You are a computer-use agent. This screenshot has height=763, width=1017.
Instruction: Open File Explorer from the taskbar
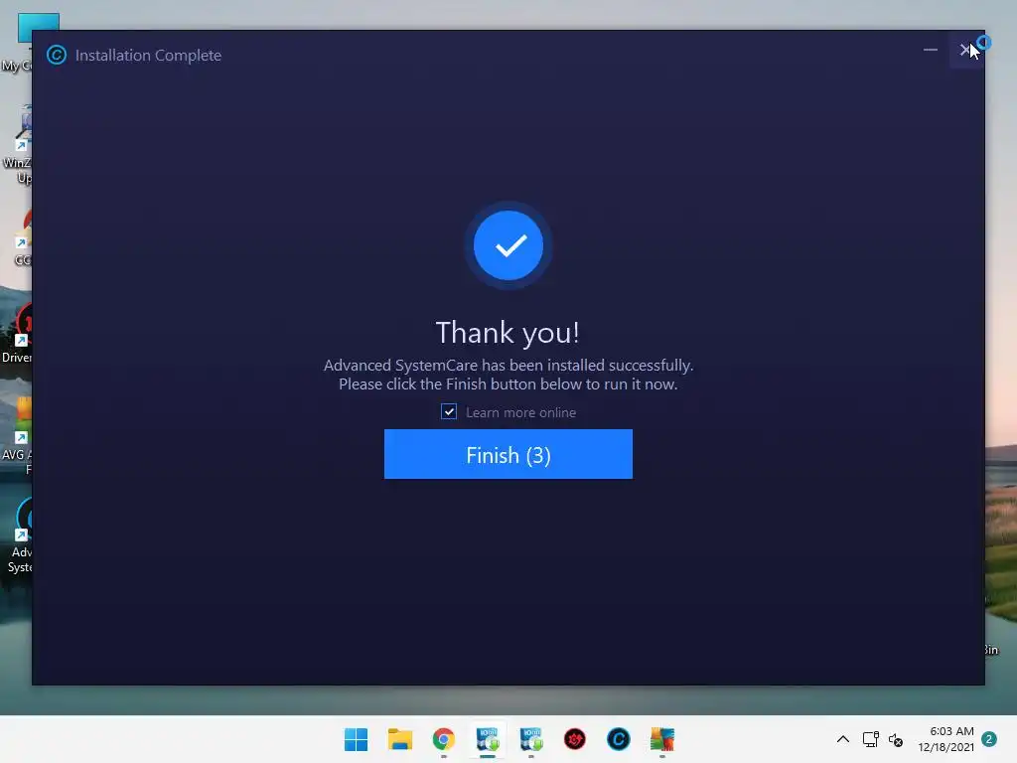399,739
